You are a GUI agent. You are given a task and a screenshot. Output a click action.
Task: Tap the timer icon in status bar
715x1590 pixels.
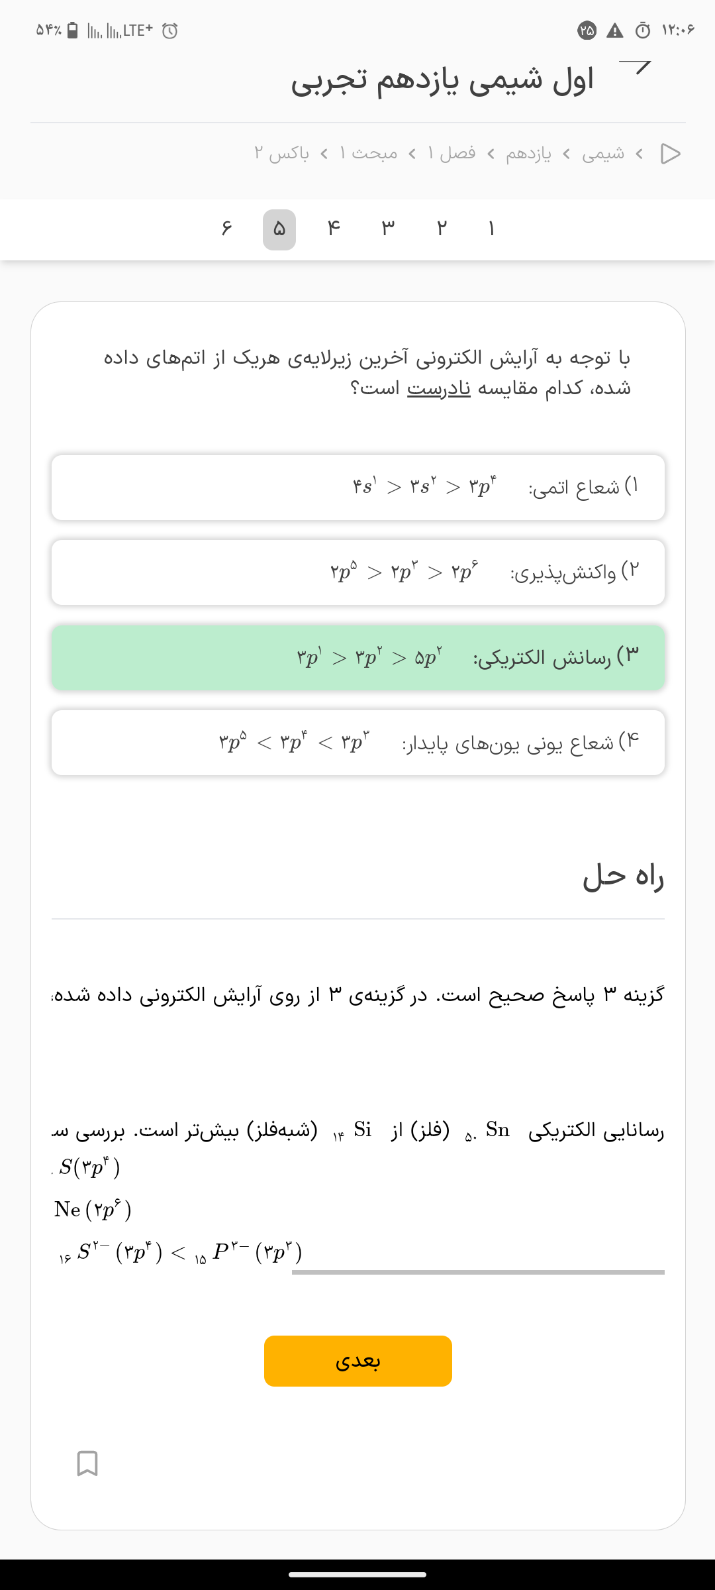tap(643, 30)
